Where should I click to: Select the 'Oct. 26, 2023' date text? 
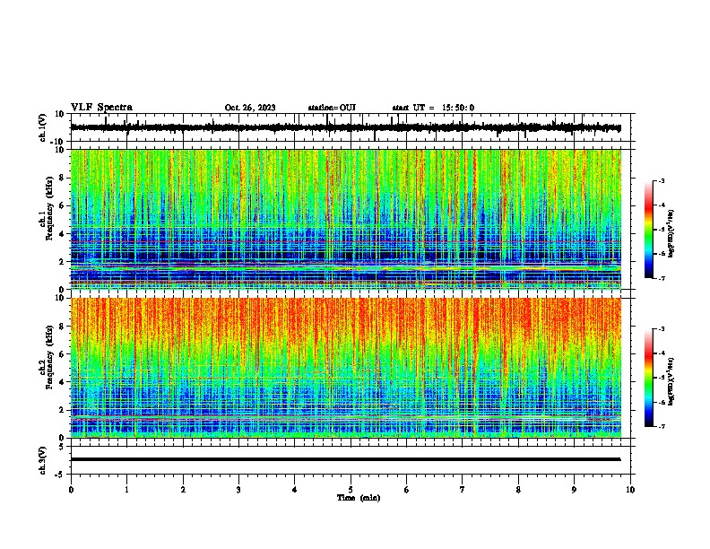click(250, 108)
